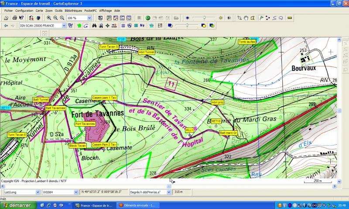Open the Fichier menu

[x=8, y=10]
